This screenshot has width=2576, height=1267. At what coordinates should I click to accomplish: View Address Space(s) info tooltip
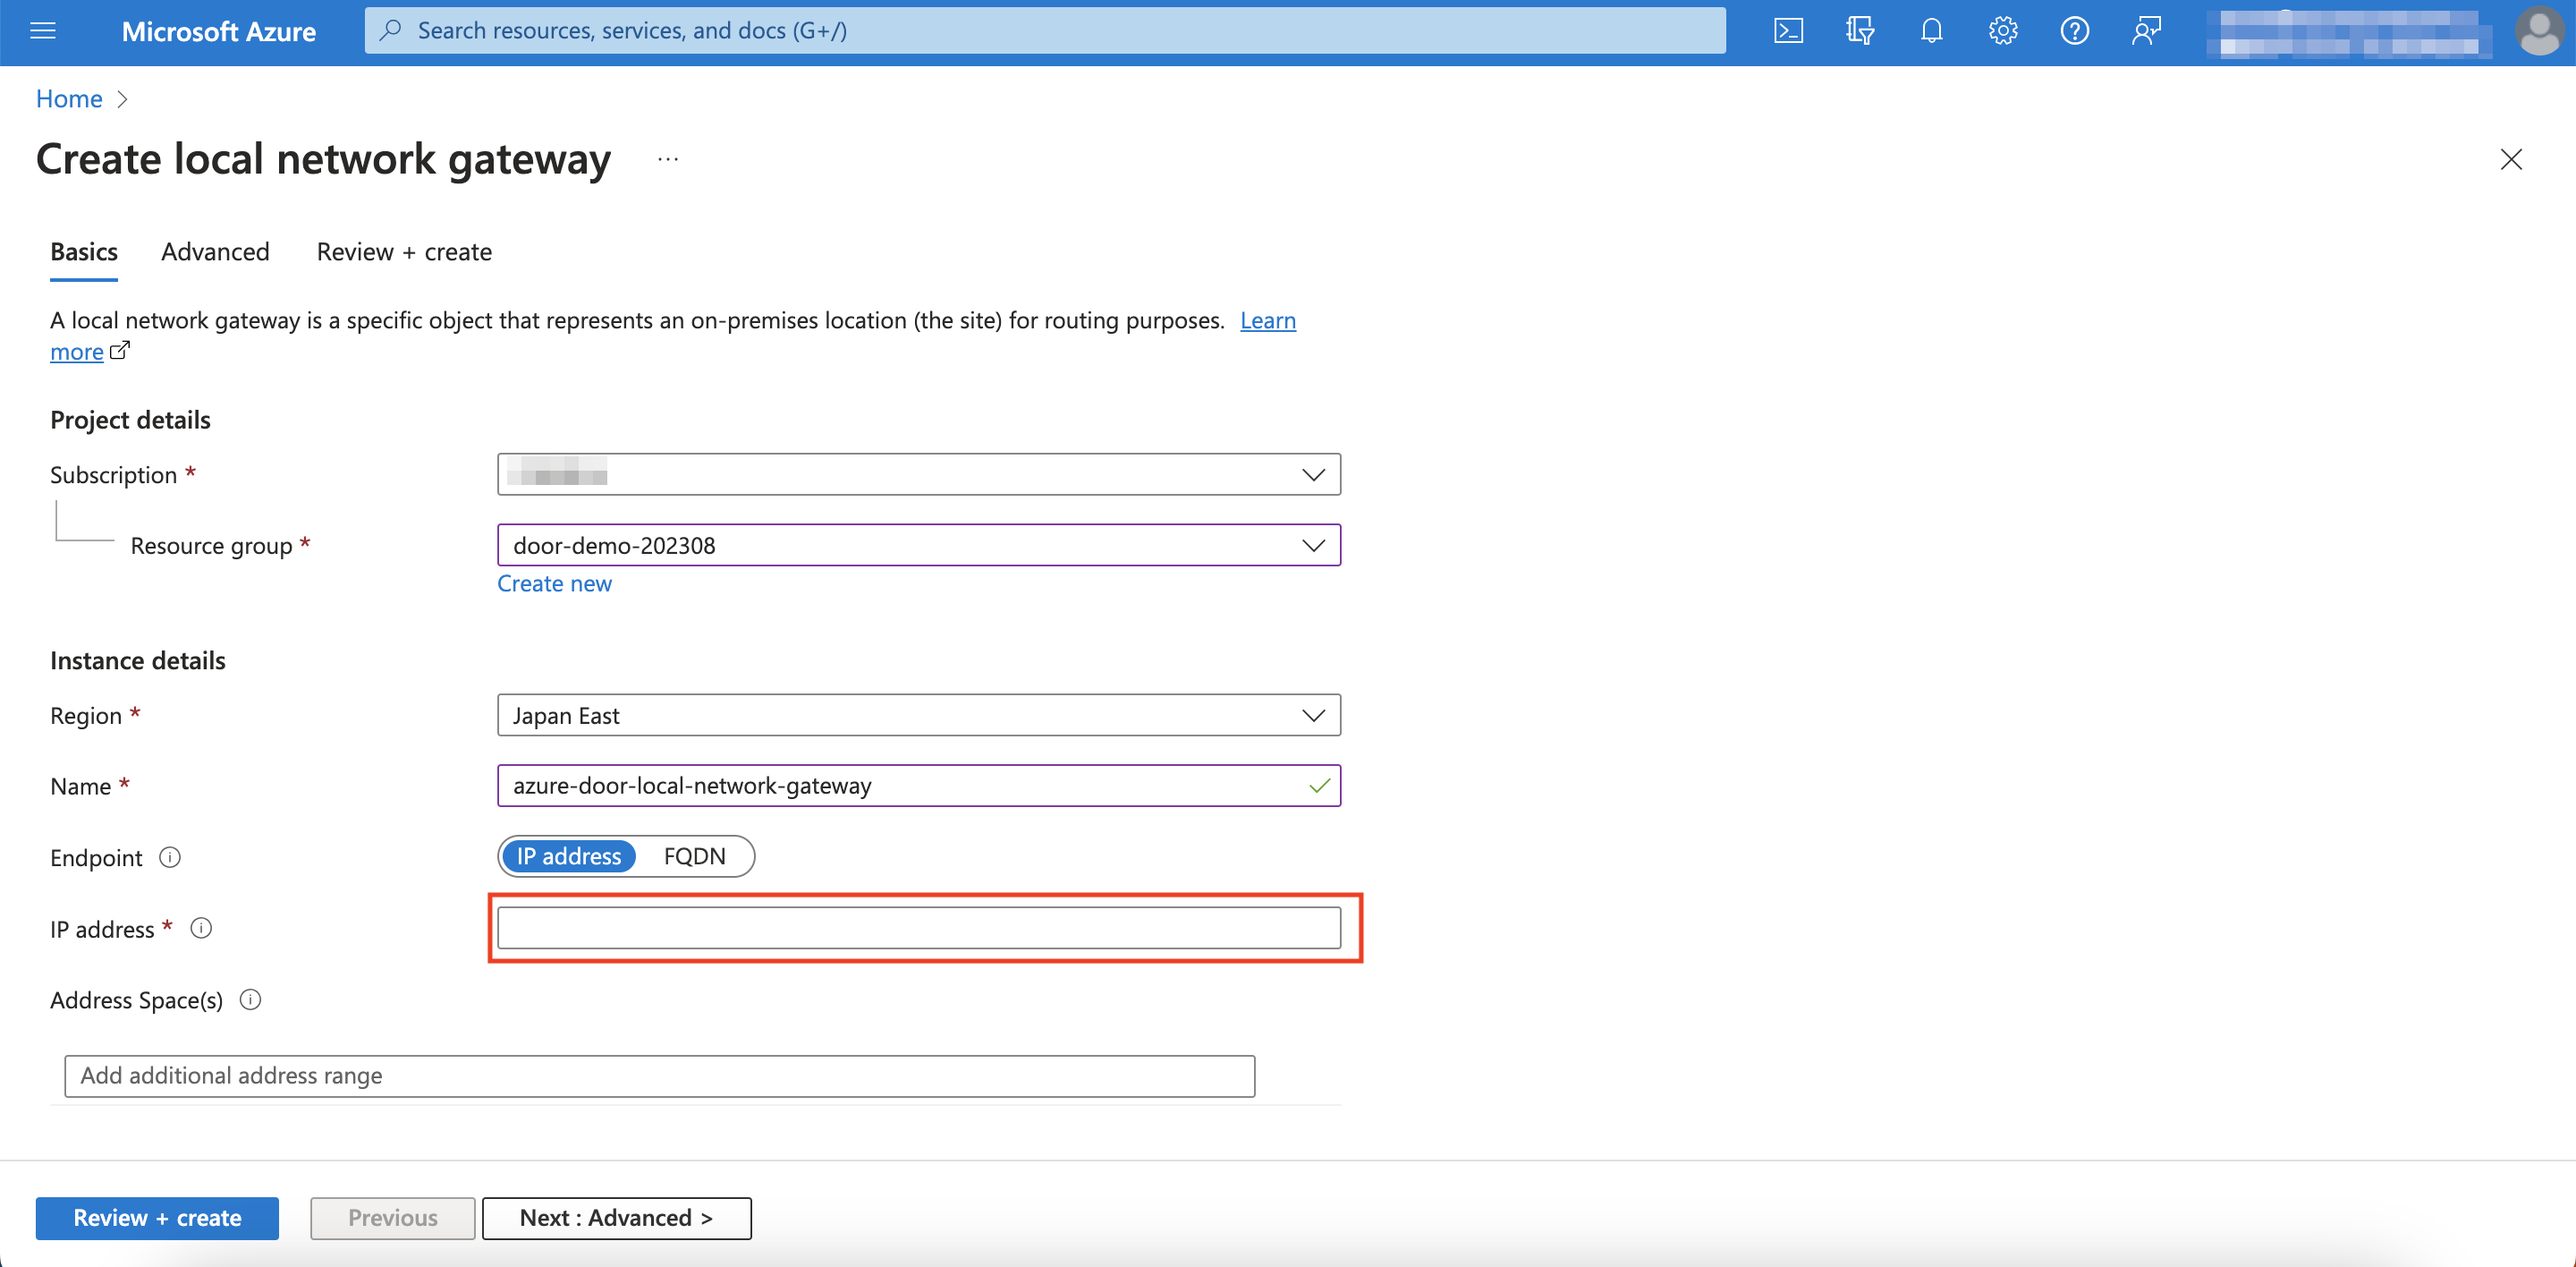click(250, 999)
